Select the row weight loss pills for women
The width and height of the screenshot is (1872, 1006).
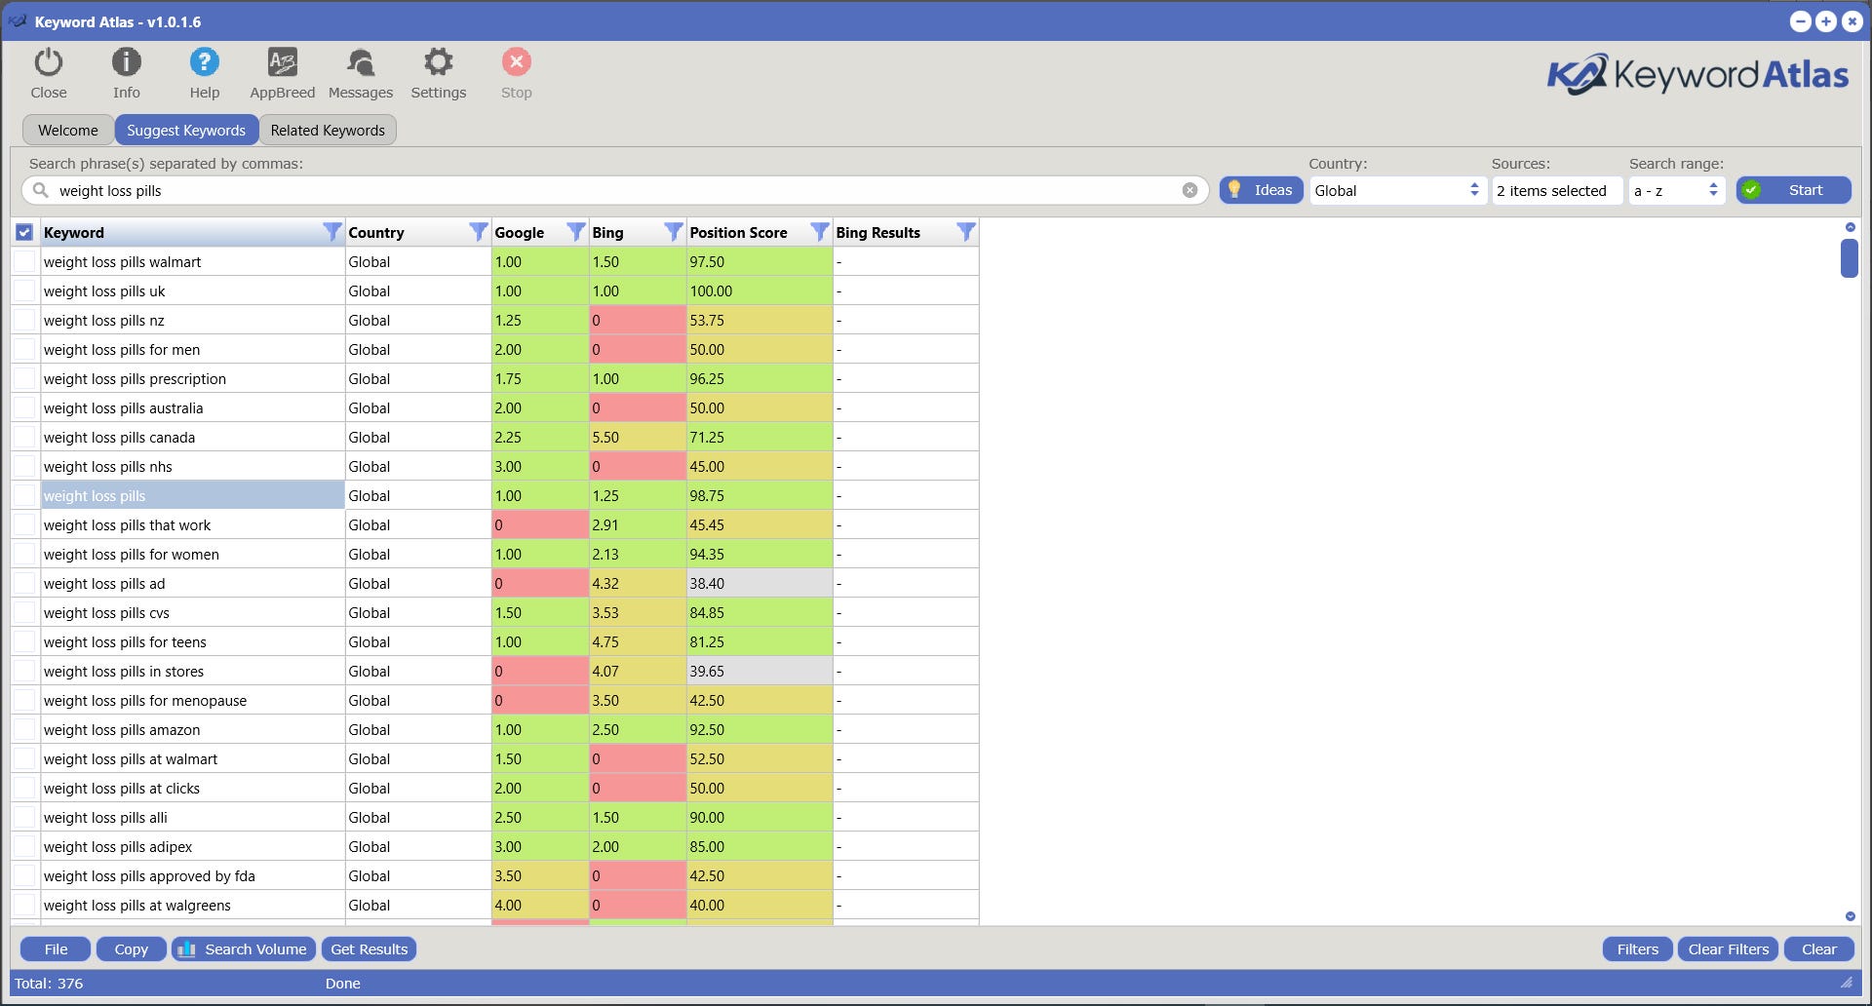[495, 554]
